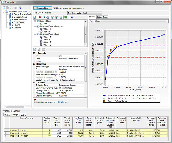Collapse the Worksheet (New Pond) - 1 node
Image resolution: width=172 pixels, height=143 pixels.
tap(3, 12)
